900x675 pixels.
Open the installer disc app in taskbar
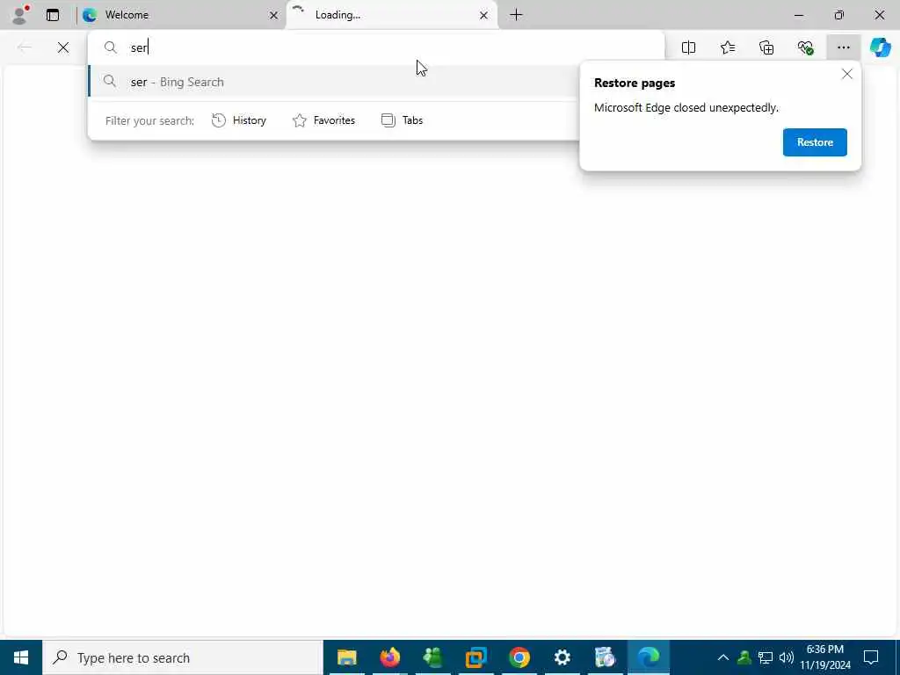click(605, 657)
